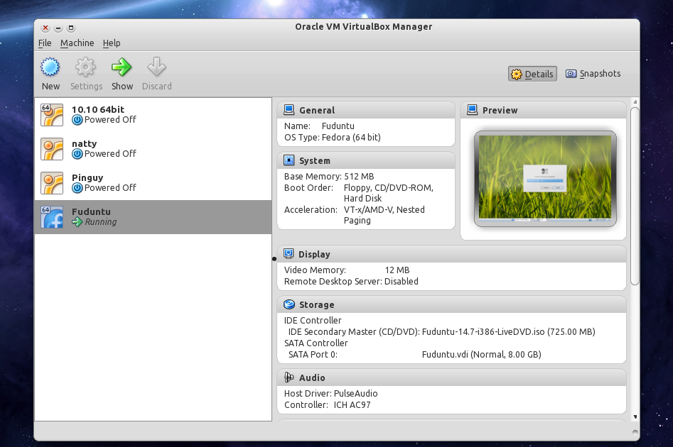Select the Pinguy virtual machine
673x447 pixels.
(99, 182)
